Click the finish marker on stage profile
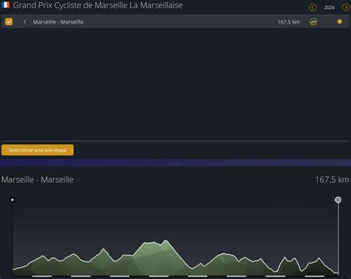 [338, 200]
